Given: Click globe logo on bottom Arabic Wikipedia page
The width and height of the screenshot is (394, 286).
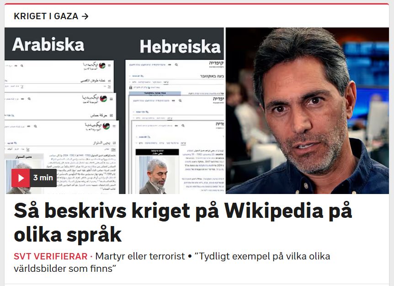Looking at the screenshot, I should pyautogui.click(x=106, y=126).
